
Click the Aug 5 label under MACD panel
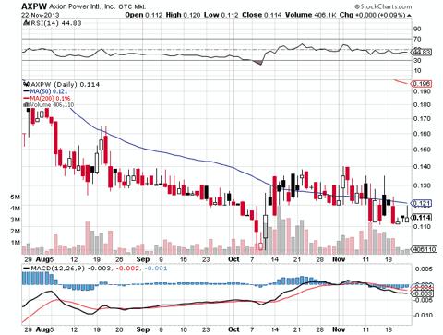(45, 329)
